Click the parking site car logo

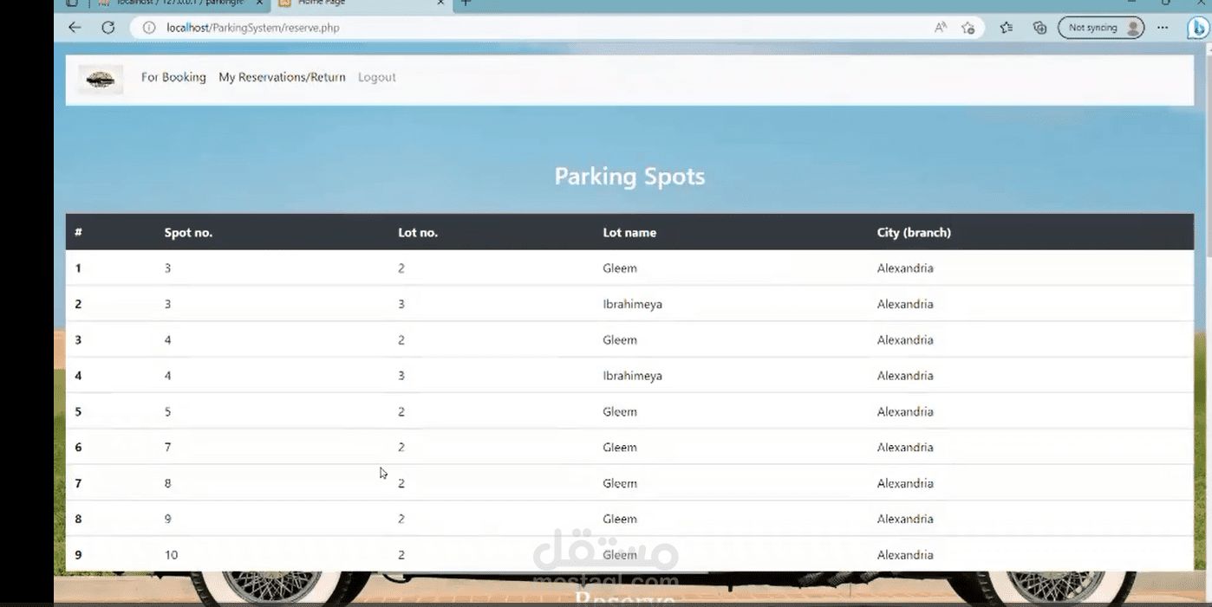(101, 80)
